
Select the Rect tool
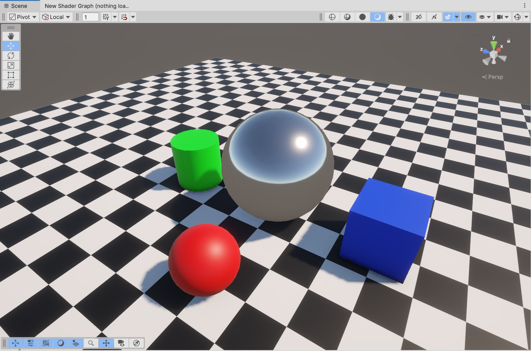click(11, 75)
